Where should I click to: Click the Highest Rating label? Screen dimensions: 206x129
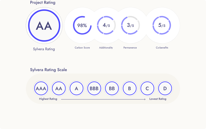(x=48, y=99)
